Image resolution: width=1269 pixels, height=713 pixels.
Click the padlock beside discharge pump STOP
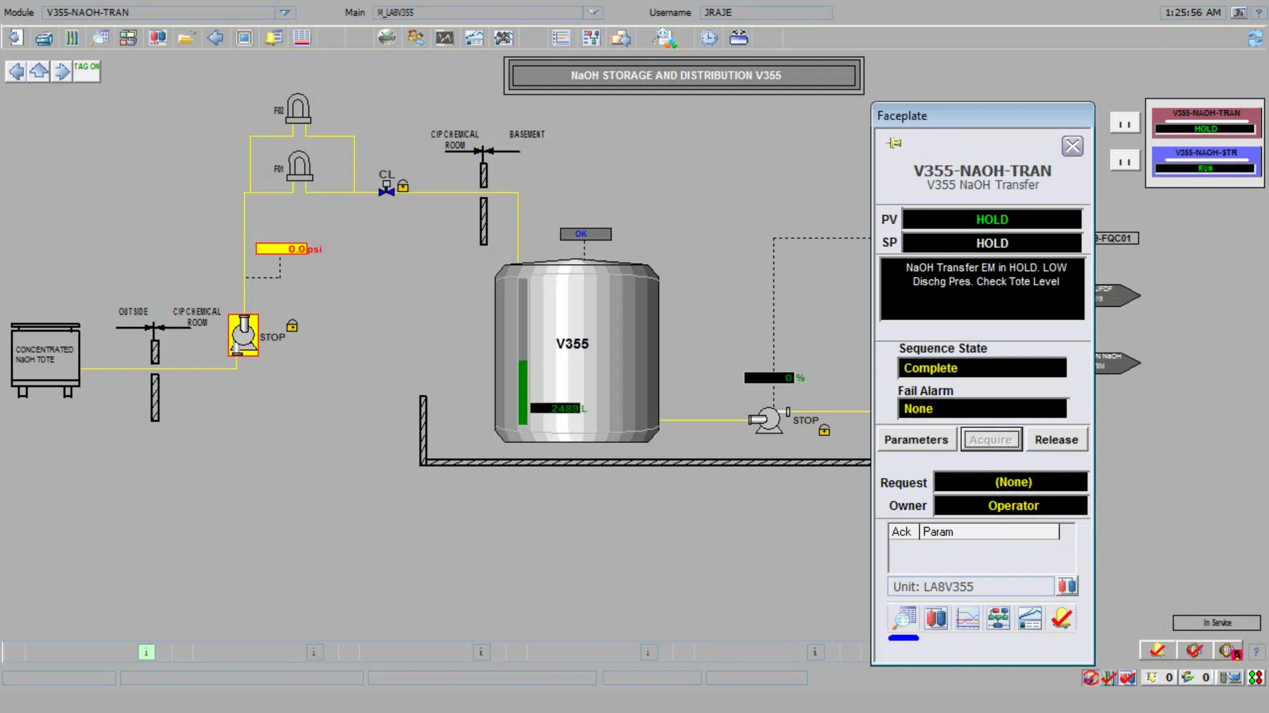[x=824, y=430]
